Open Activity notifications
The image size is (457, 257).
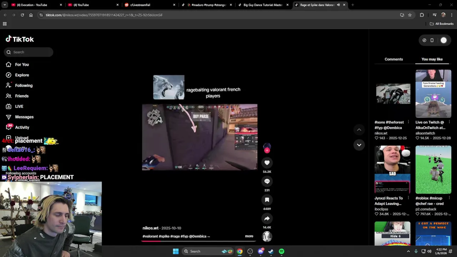pyautogui.click(x=22, y=127)
